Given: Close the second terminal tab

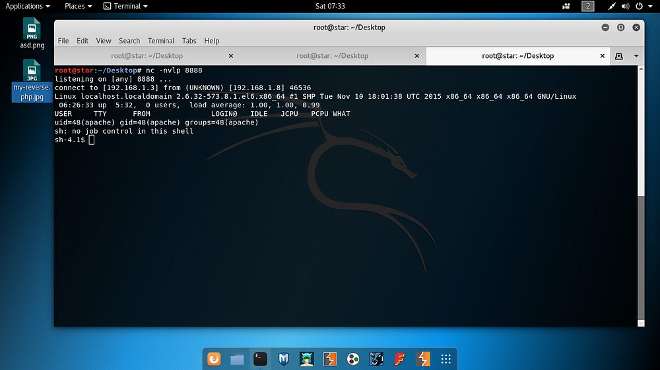Looking at the screenshot, I should 416,56.
